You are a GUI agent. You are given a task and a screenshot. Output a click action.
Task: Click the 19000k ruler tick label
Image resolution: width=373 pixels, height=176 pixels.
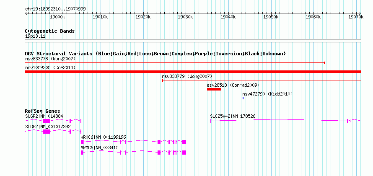tap(57, 17)
